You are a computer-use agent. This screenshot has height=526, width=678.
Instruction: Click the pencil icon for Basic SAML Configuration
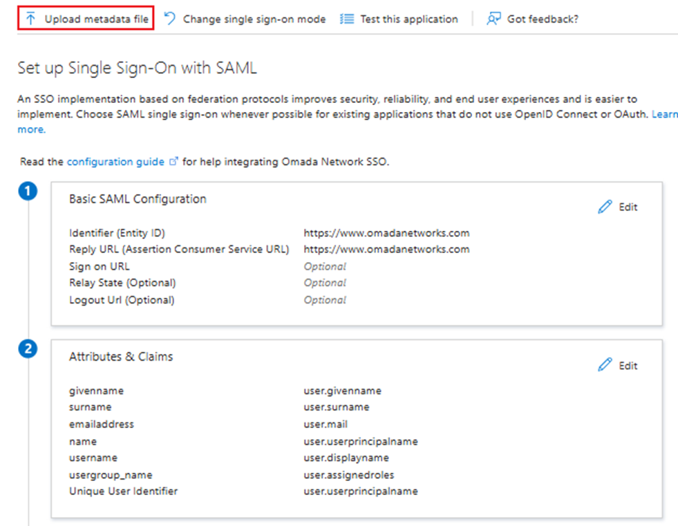pos(604,206)
